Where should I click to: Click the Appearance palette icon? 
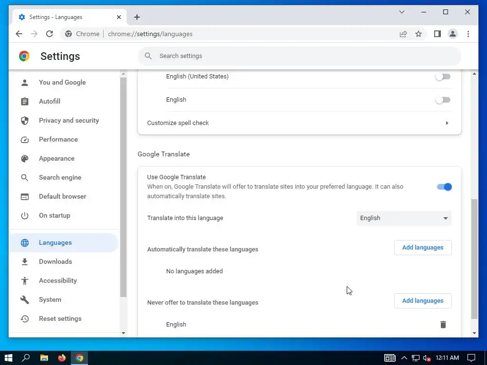25,159
